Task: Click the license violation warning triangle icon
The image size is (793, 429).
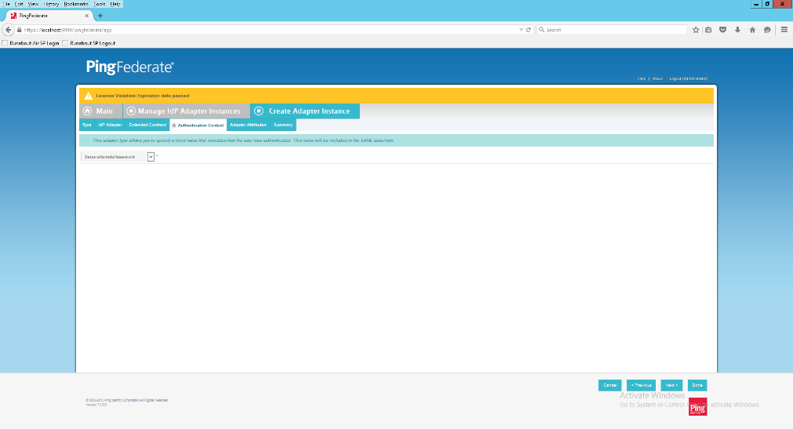Action: 88,96
